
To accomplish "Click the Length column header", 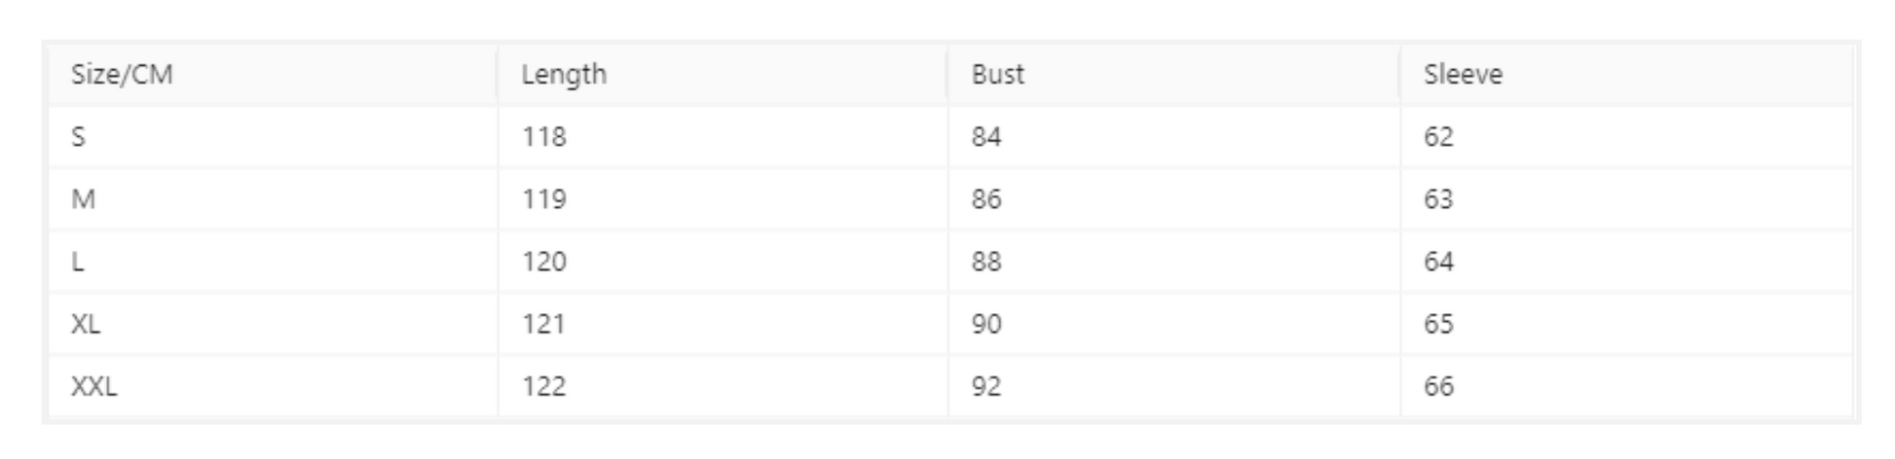I will click(564, 75).
